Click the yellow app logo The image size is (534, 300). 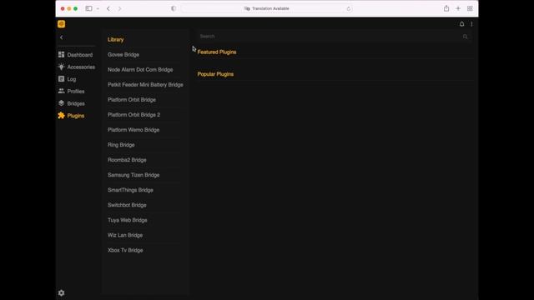61,24
